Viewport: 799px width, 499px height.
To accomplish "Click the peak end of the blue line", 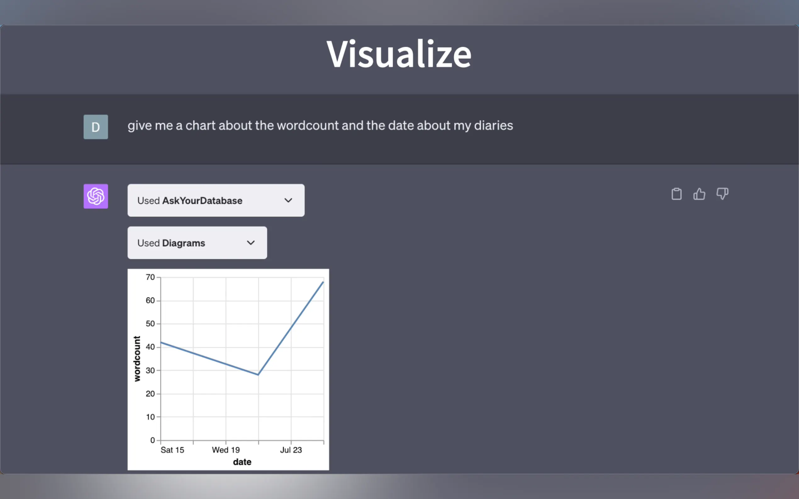I will pyautogui.click(x=323, y=282).
